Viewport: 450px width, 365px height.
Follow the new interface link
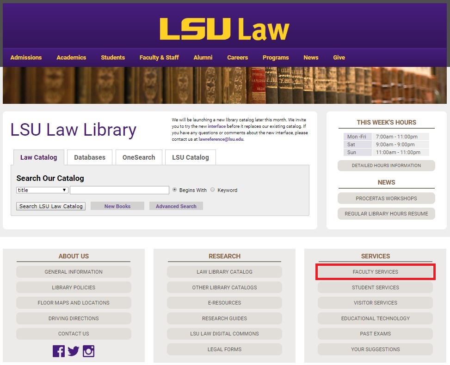217,126
